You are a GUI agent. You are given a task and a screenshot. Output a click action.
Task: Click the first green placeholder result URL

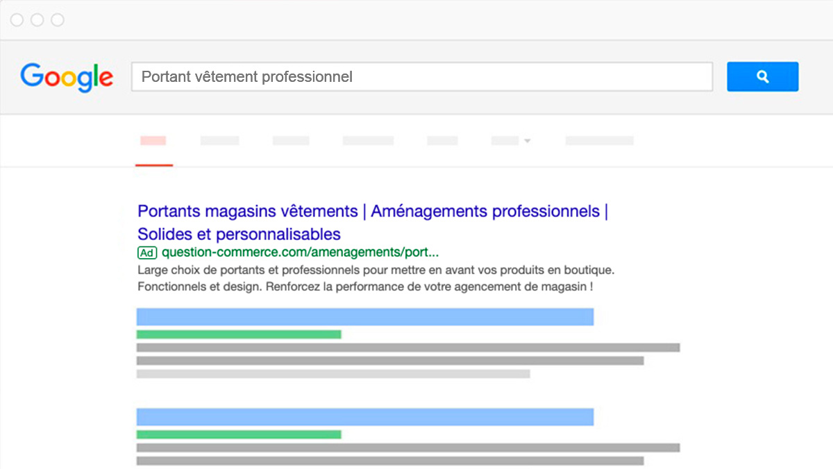(239, 334)
